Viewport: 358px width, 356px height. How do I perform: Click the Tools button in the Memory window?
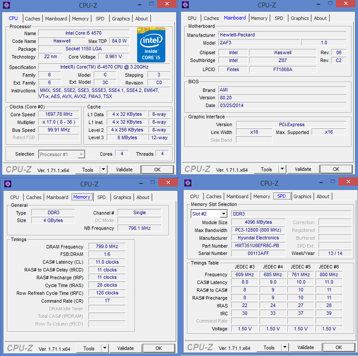click(x=89, y=349)
